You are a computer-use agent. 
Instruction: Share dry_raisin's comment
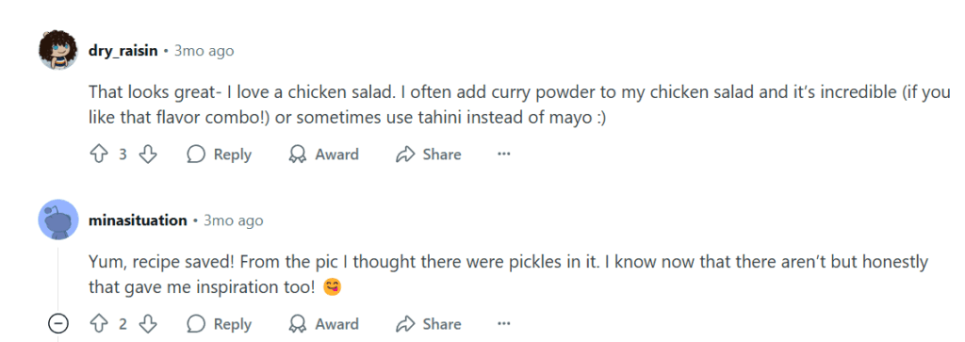click(429, 154)
